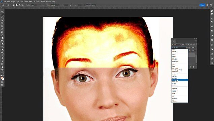214x121 pixels.
Task: Click the Opacity value field
Action: point(193,48)
